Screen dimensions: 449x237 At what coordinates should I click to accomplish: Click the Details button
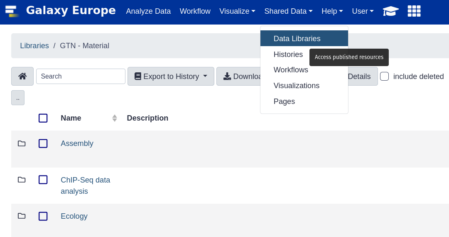(x=363, y=76)
